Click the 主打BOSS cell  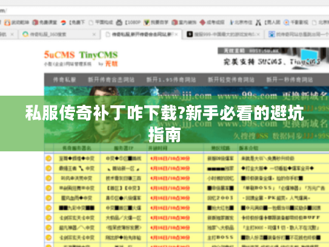221,237
